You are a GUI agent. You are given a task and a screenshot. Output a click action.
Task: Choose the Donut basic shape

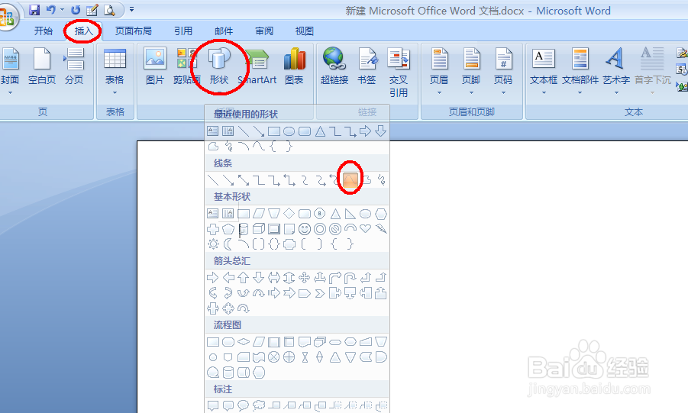point(320,229)
